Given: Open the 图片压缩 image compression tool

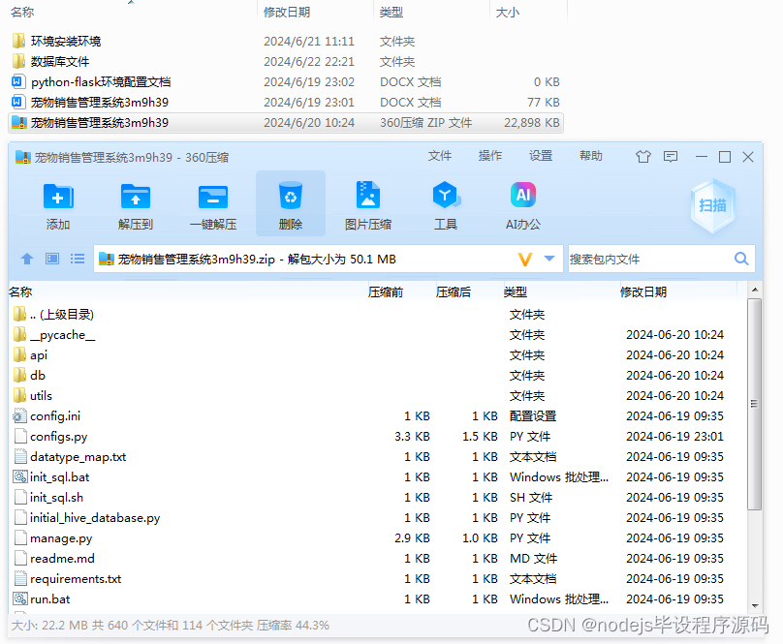Looking at the screenshot, I should [x=368, y=195].
